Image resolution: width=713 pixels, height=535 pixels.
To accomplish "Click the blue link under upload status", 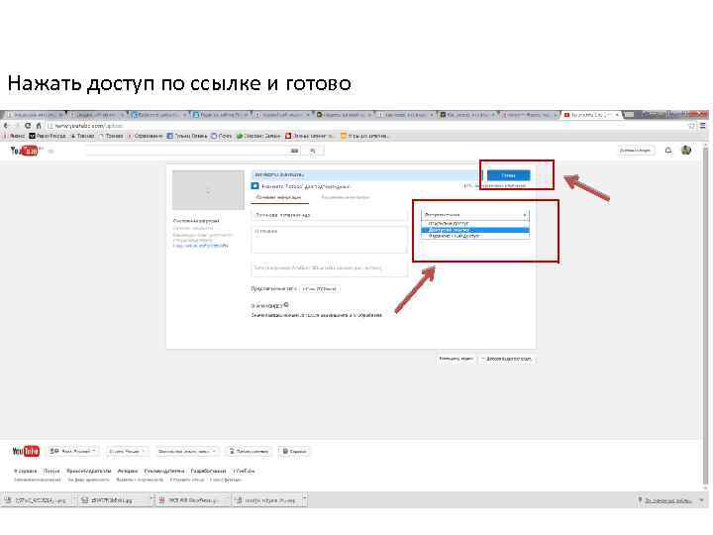I will (200, 246).
